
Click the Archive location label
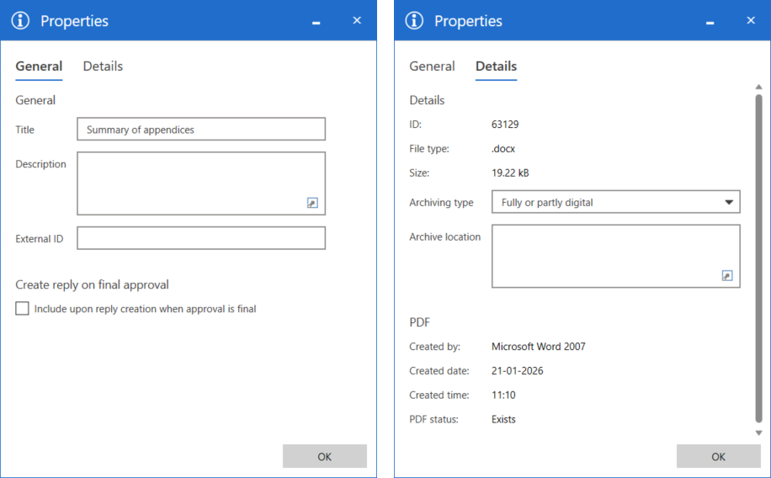tap(445, 237)
